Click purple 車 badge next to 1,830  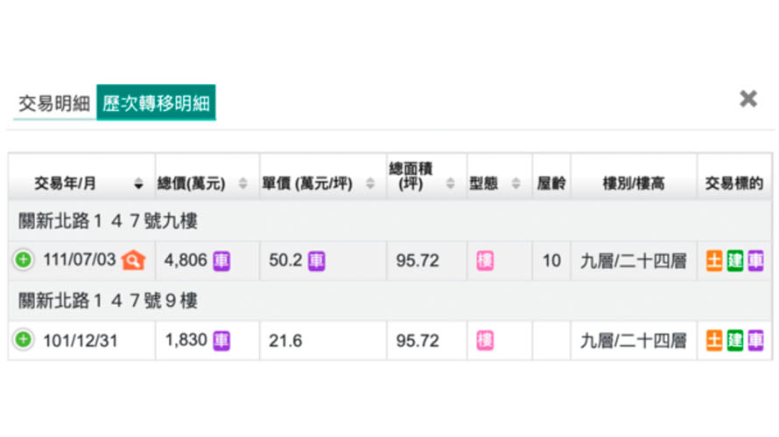point(221,340)
